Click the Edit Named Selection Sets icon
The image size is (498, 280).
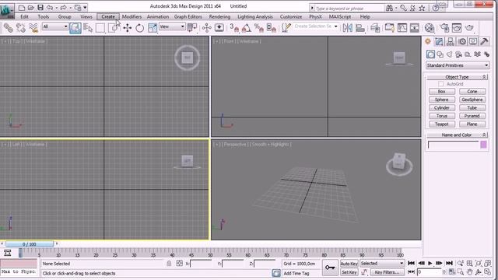coord(286,28)
